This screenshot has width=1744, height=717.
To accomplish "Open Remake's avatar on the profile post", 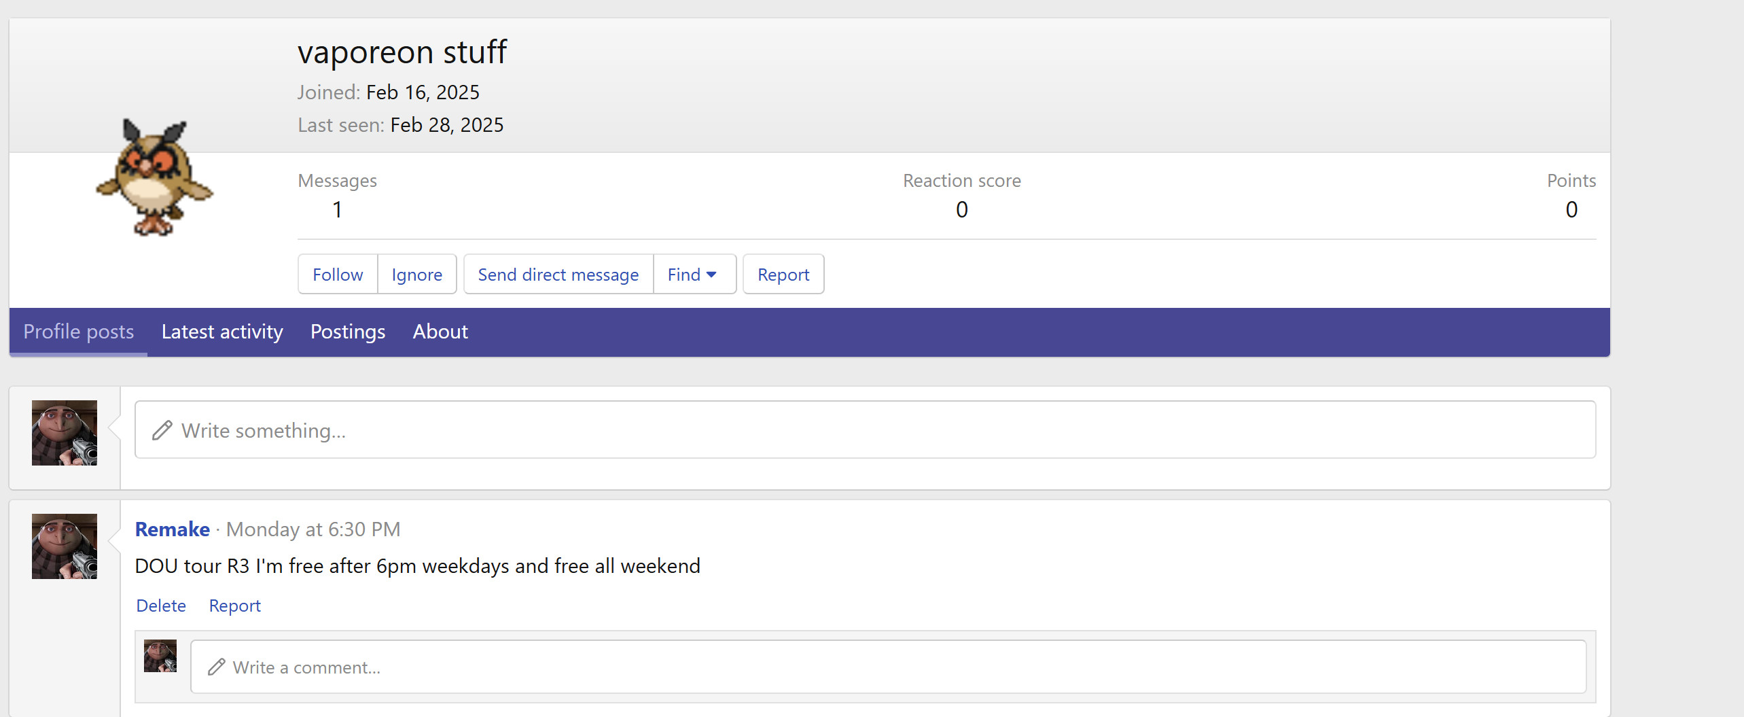I will [x=65, y=546].
